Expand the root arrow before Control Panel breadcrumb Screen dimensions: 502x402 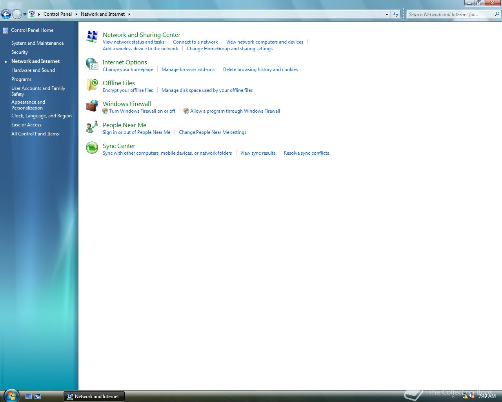pos(39,14)
